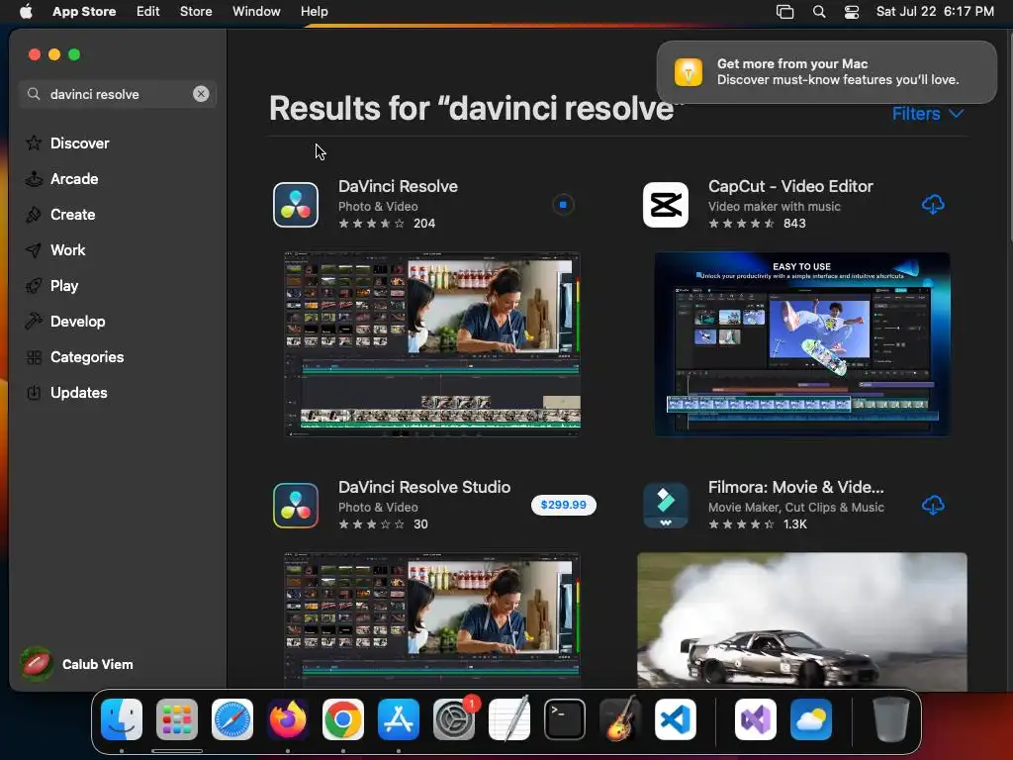Open the Edit menu
Image resolution: width=1013 pixels, height=760 pixels.
148,12
